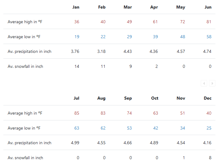Select December average low value 25
The width and height of the screenshot is (220, 165).
tap(209, 128)
